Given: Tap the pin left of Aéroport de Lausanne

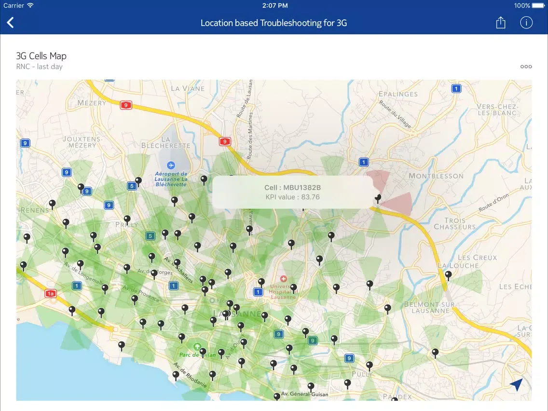Looking at the screenshot, I should 138,181.
